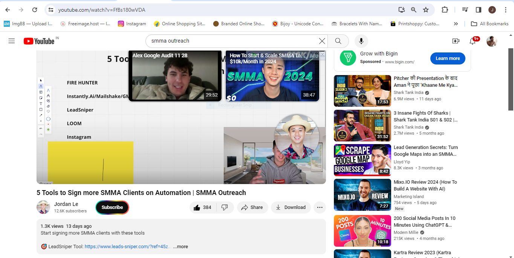This screenshot has width=514, height=258.
Task: Open the media control icon in the toolbar
Action: point(465,10)
